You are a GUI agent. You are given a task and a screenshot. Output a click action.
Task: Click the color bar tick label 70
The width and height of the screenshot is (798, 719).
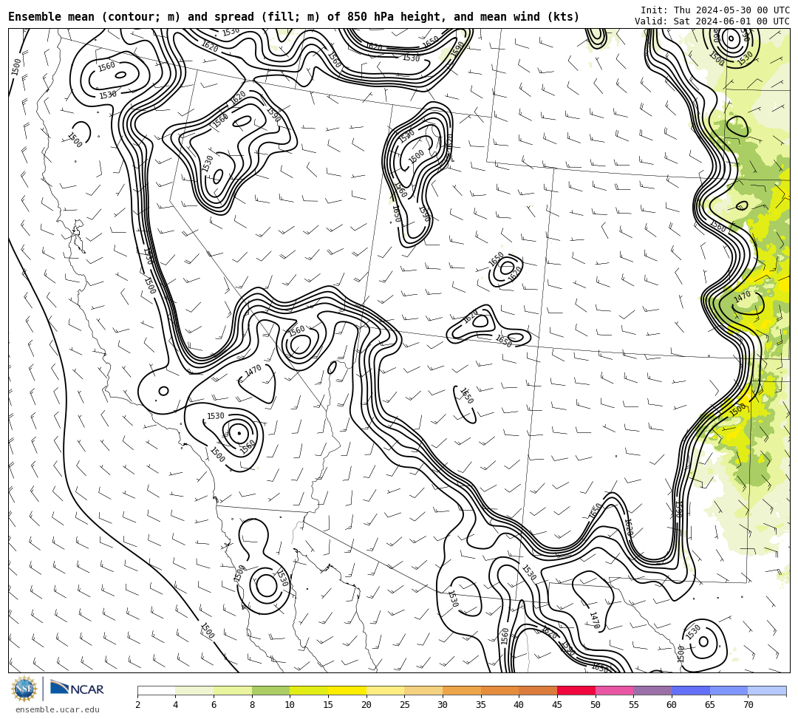748,705
